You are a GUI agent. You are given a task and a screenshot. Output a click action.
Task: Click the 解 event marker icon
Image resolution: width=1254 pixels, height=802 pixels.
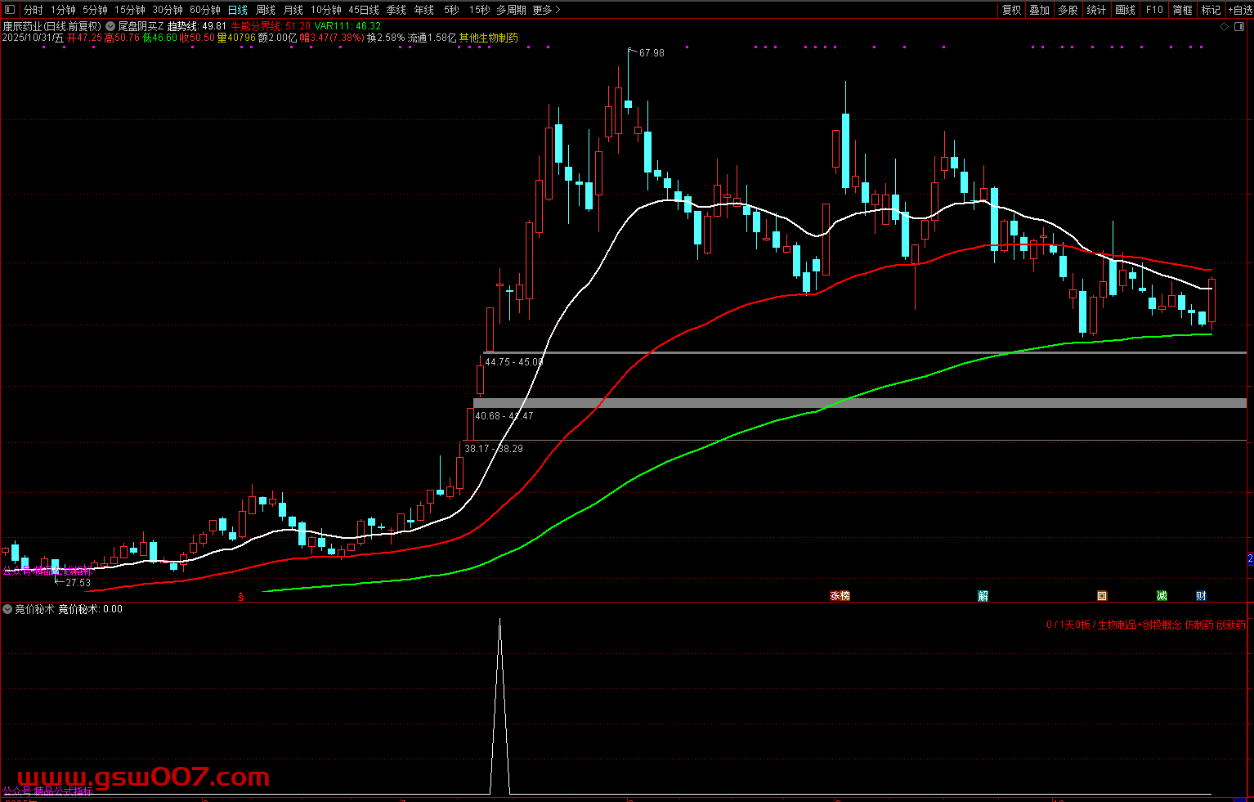tap(983, 596)
